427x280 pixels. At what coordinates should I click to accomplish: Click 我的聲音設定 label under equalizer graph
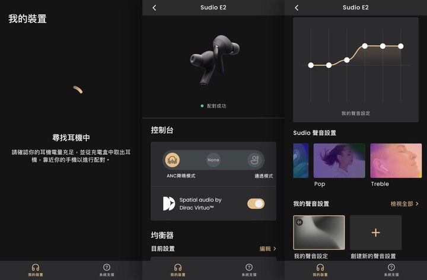pyautogui.click(x=356, y=113)
